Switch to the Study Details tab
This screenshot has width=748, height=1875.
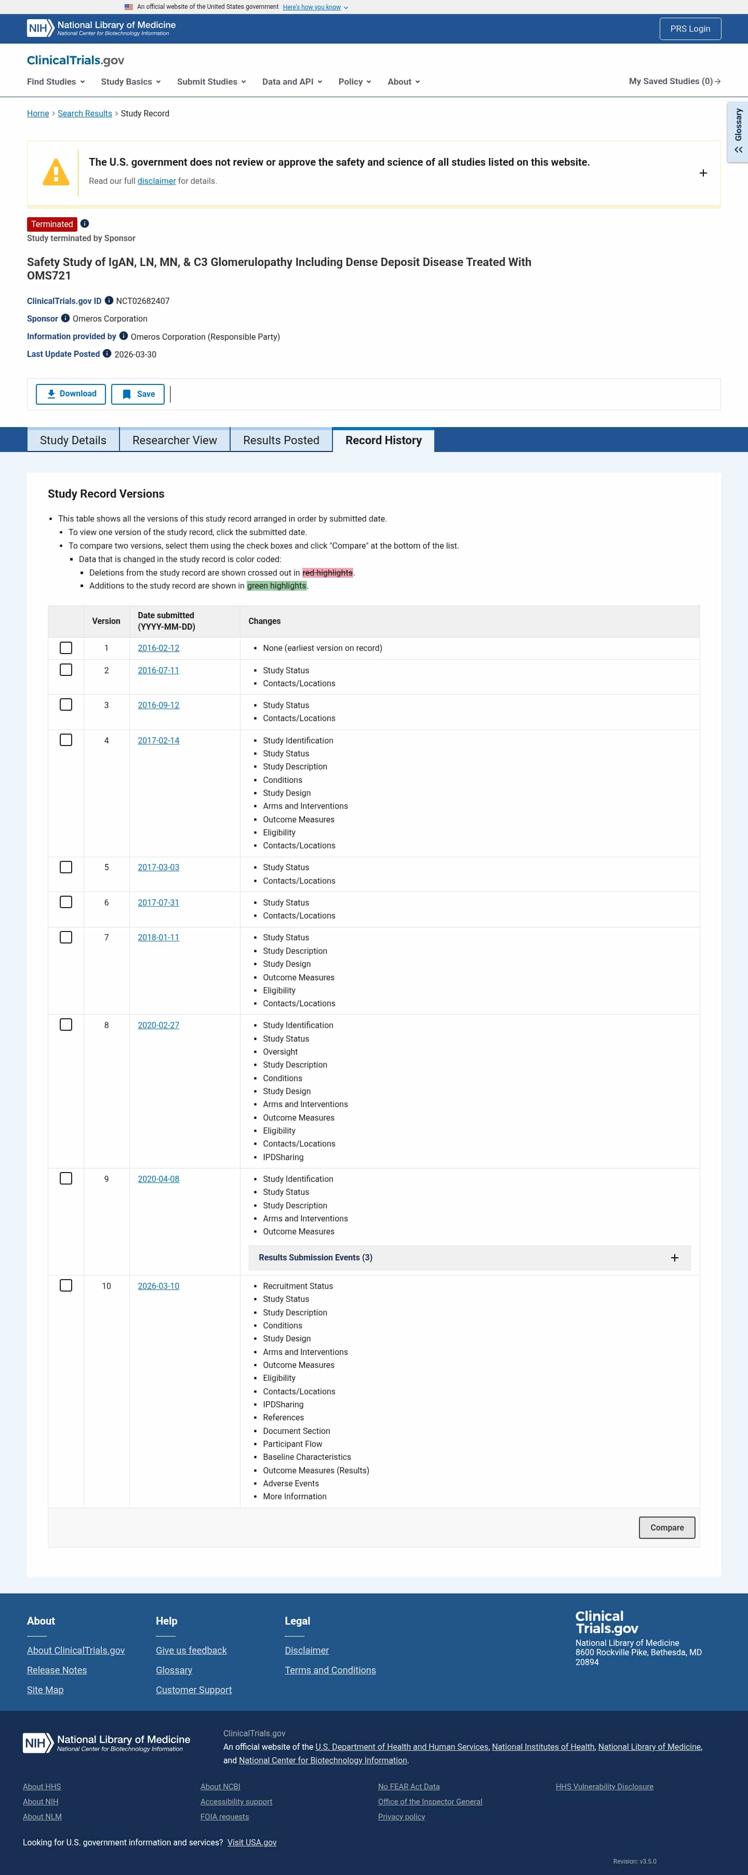click(73, 441)
